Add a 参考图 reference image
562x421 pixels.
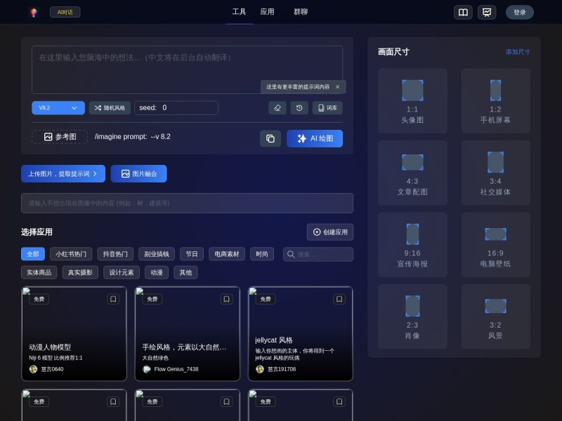pos(60,137)
